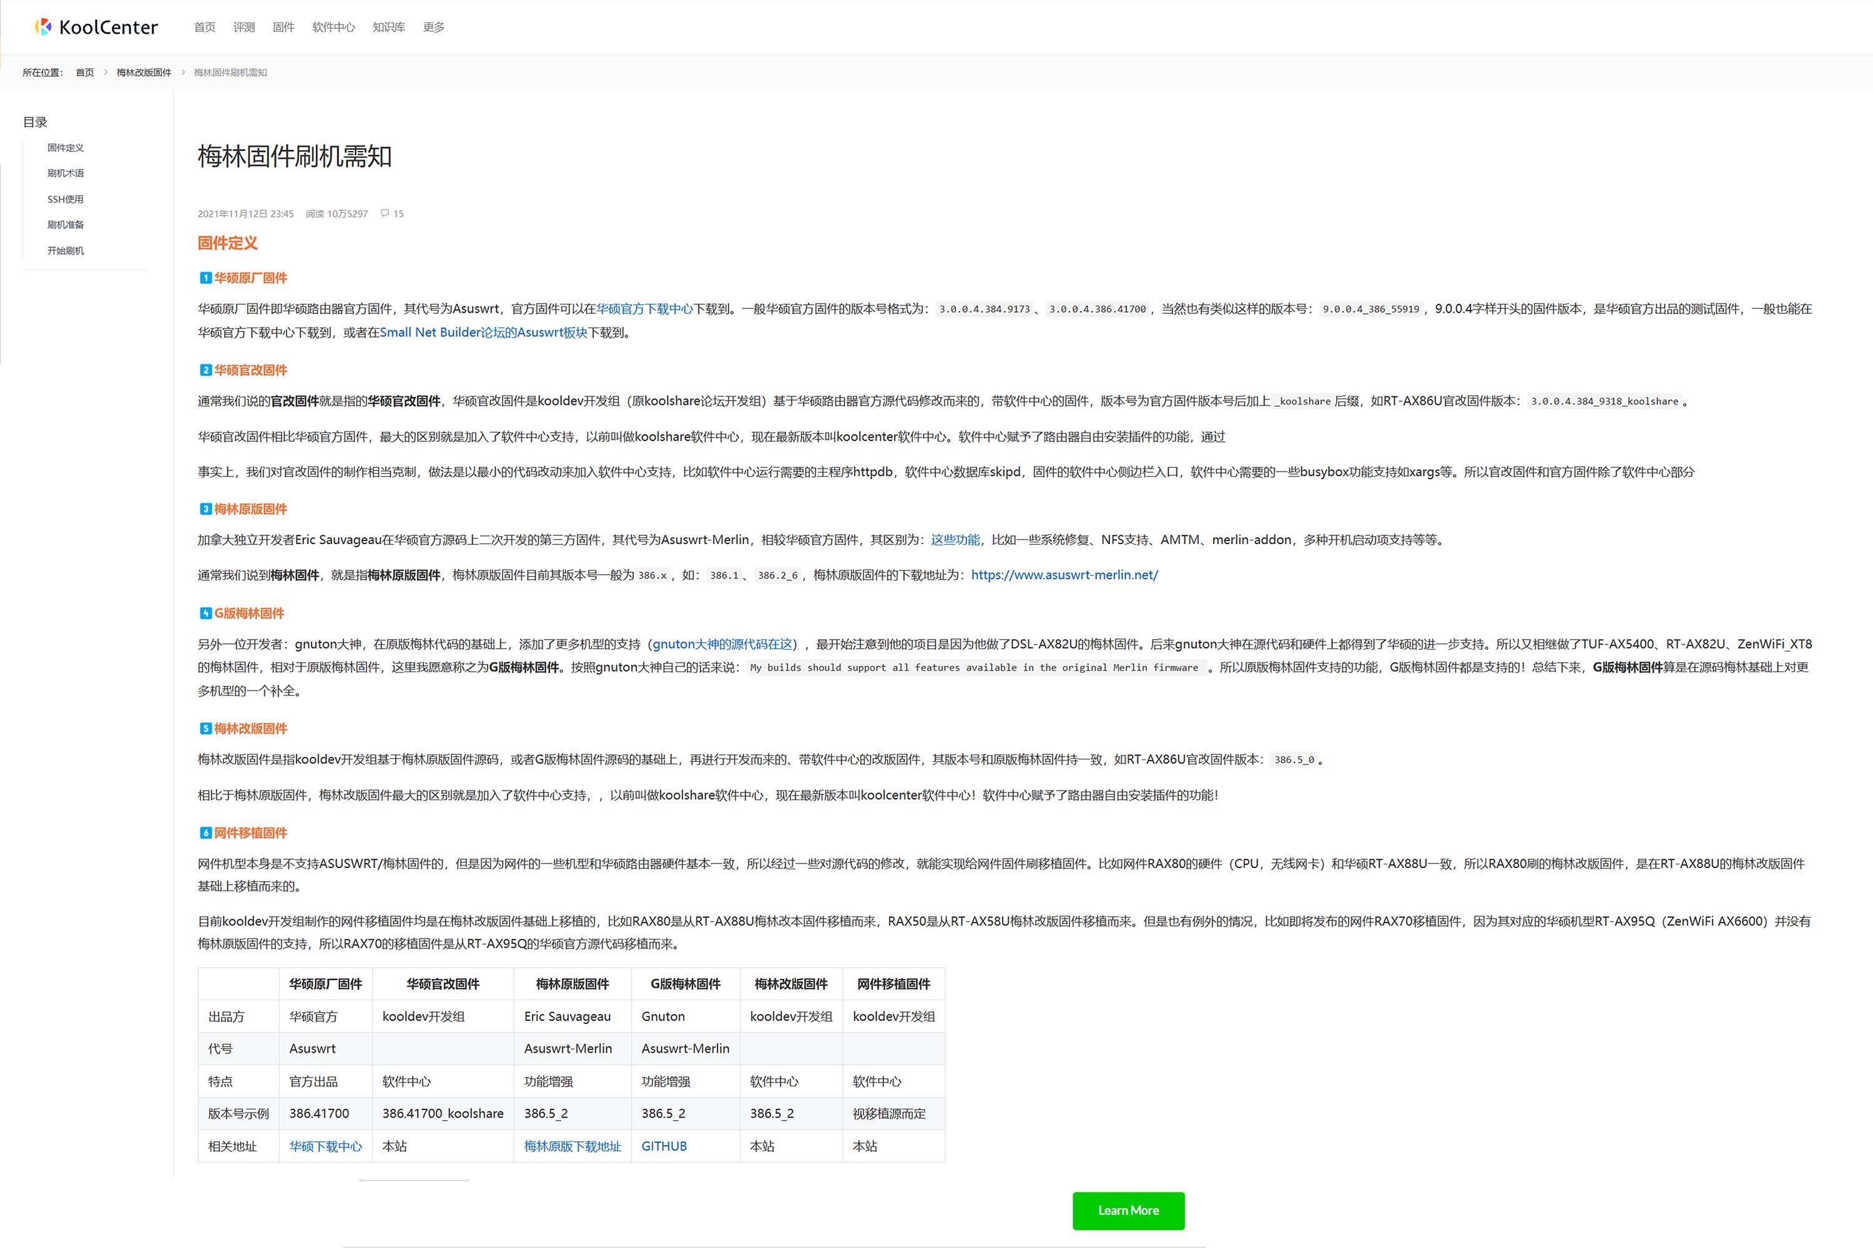Screen dimensions: 1873x1248
Task: Click the number 1 badge beside 华硕原厂固件
Action: [205, 278]
